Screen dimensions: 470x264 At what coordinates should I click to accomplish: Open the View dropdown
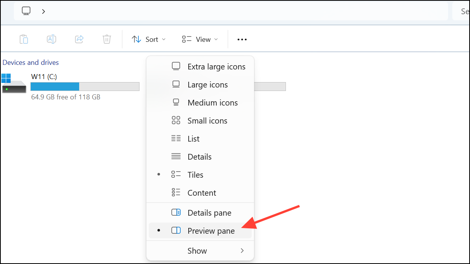pos(204,39)
